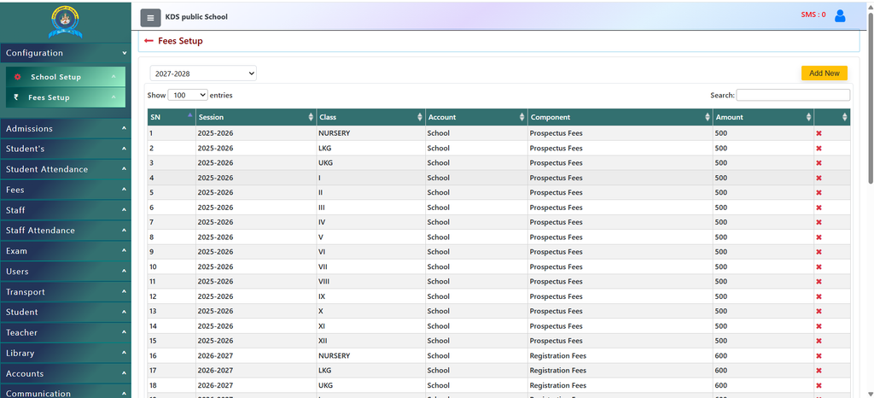Expand the Student's sidebar section
The width and height of the screenshot is (874, 398).
click(65, 149)
